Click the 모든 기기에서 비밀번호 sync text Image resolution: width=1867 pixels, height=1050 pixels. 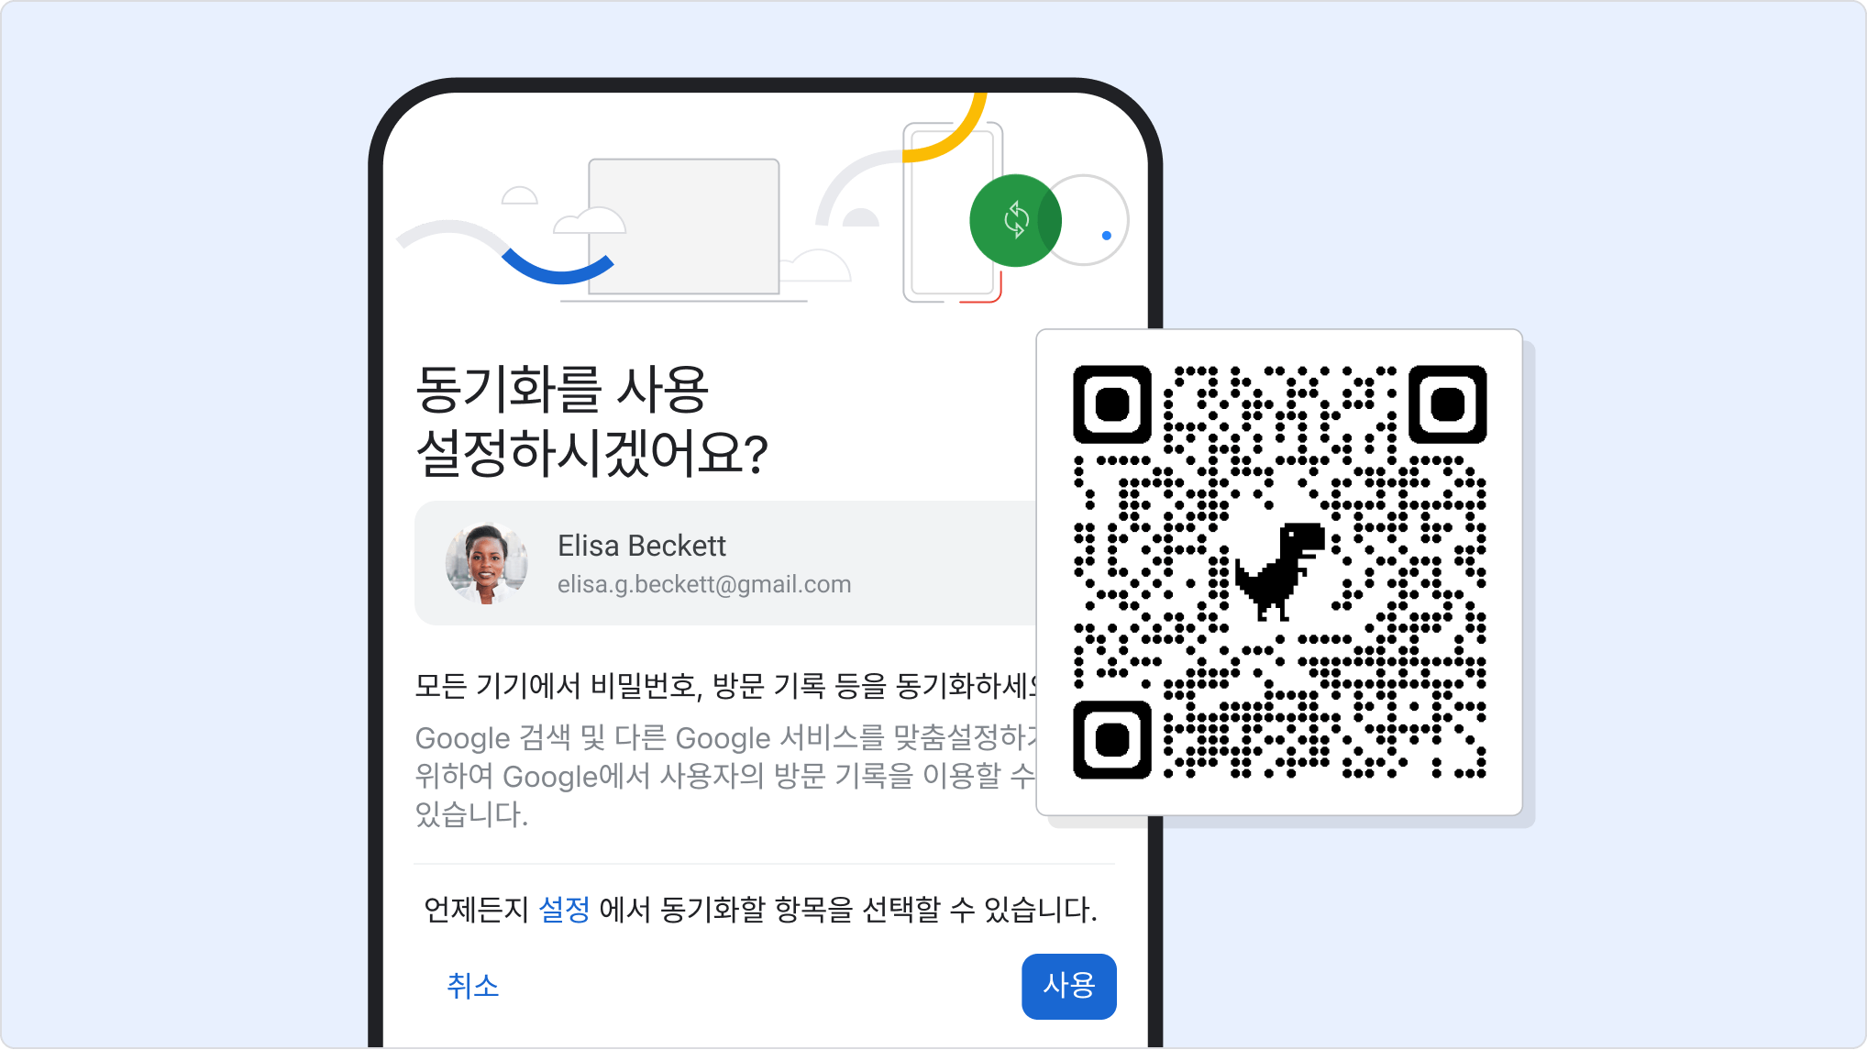tap(726, 686)
